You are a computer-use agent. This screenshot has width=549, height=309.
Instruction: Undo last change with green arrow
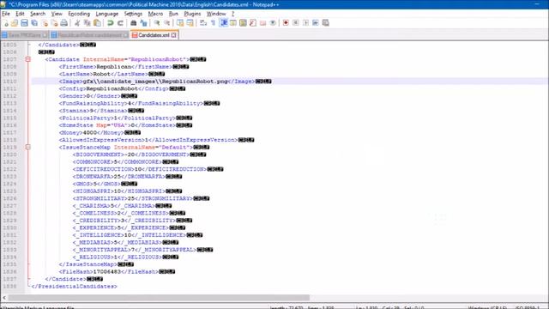[x=111, y=23]
